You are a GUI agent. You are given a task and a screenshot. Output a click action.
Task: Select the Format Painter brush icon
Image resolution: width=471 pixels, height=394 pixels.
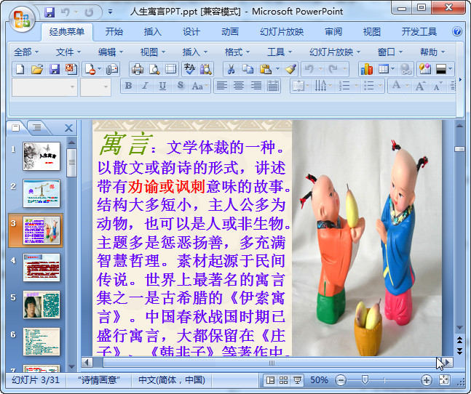(x=290, y=69)
